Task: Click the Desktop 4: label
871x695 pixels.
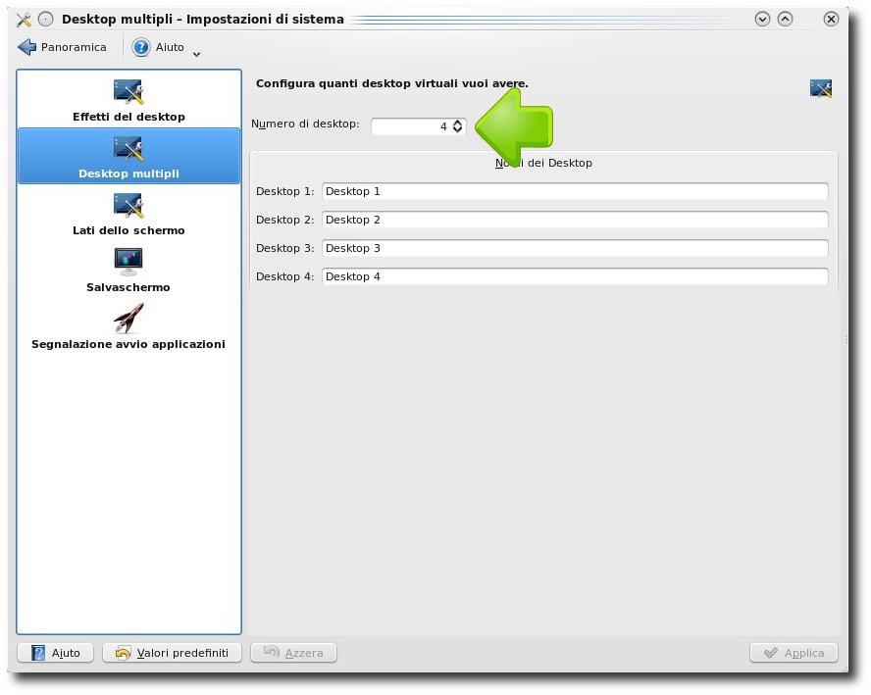Action: [x=285, y=276]
